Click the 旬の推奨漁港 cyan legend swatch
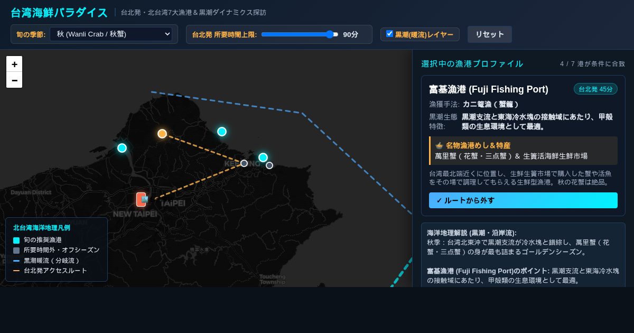Viewport: 634px width, 333px height. coord(16,240)
